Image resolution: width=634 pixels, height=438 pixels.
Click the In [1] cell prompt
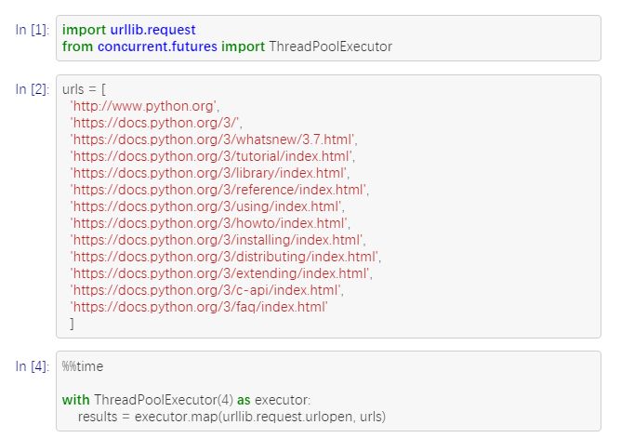(33, 30)
